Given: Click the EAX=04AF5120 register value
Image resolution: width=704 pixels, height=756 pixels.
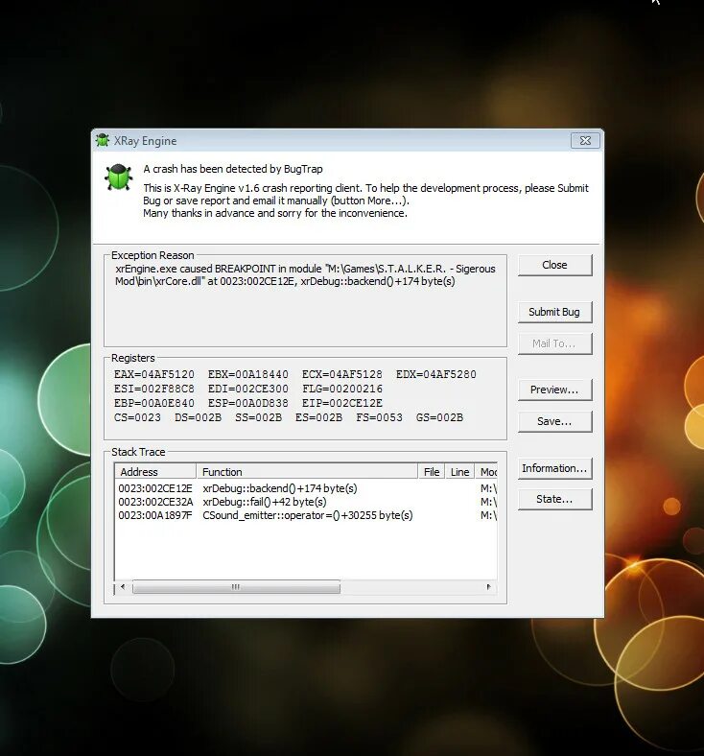Looking at the screenshot, I should click(154, 374).
